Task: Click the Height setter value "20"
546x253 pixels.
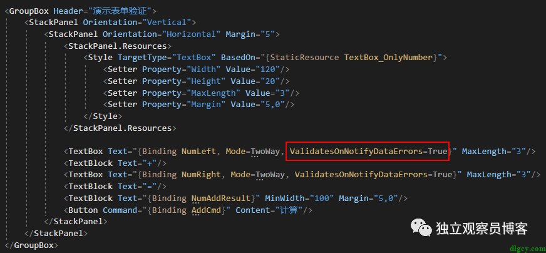Action: [x=270, y=81]
